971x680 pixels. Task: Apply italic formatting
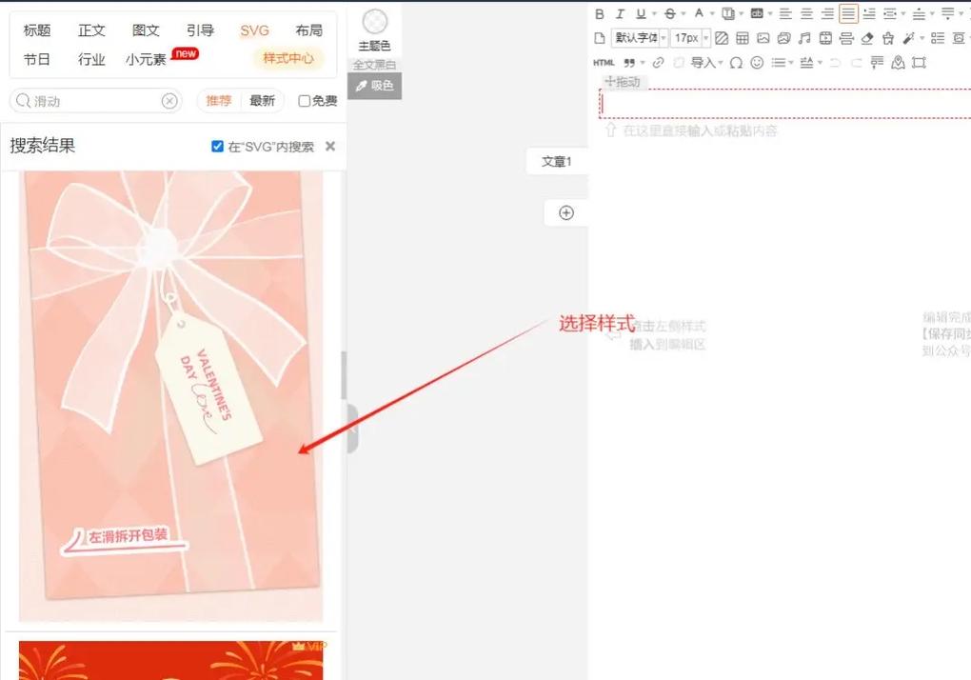point(620,14)
